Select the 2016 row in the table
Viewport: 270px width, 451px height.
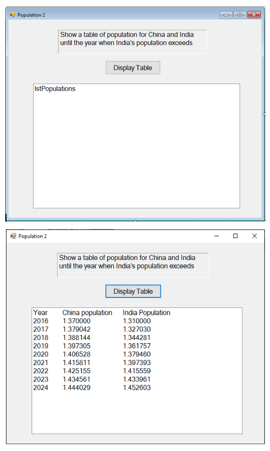pos(137,321)
